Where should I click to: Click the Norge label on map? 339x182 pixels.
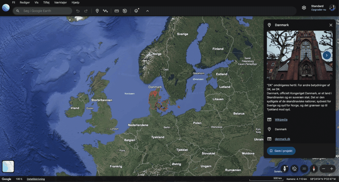click(157, 54)
